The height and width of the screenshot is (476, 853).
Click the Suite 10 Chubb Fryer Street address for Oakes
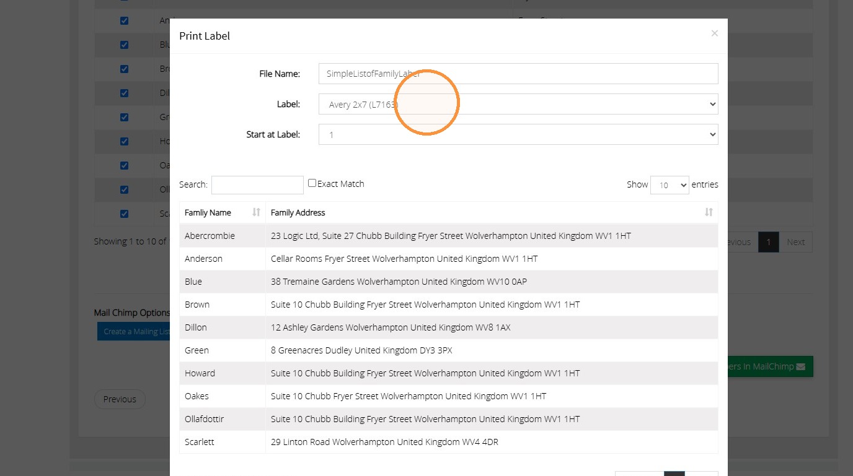point(492,396)
